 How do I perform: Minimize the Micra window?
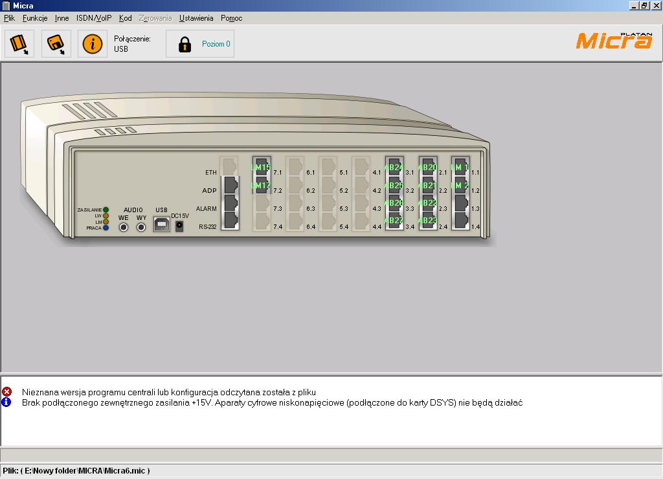click(x=633, y=5)
